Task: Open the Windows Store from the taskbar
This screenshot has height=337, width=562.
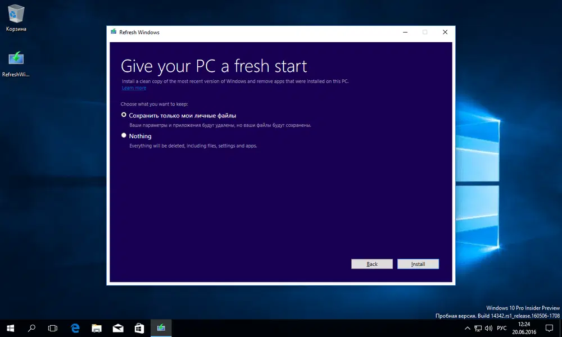Action: tap(139, 328)
